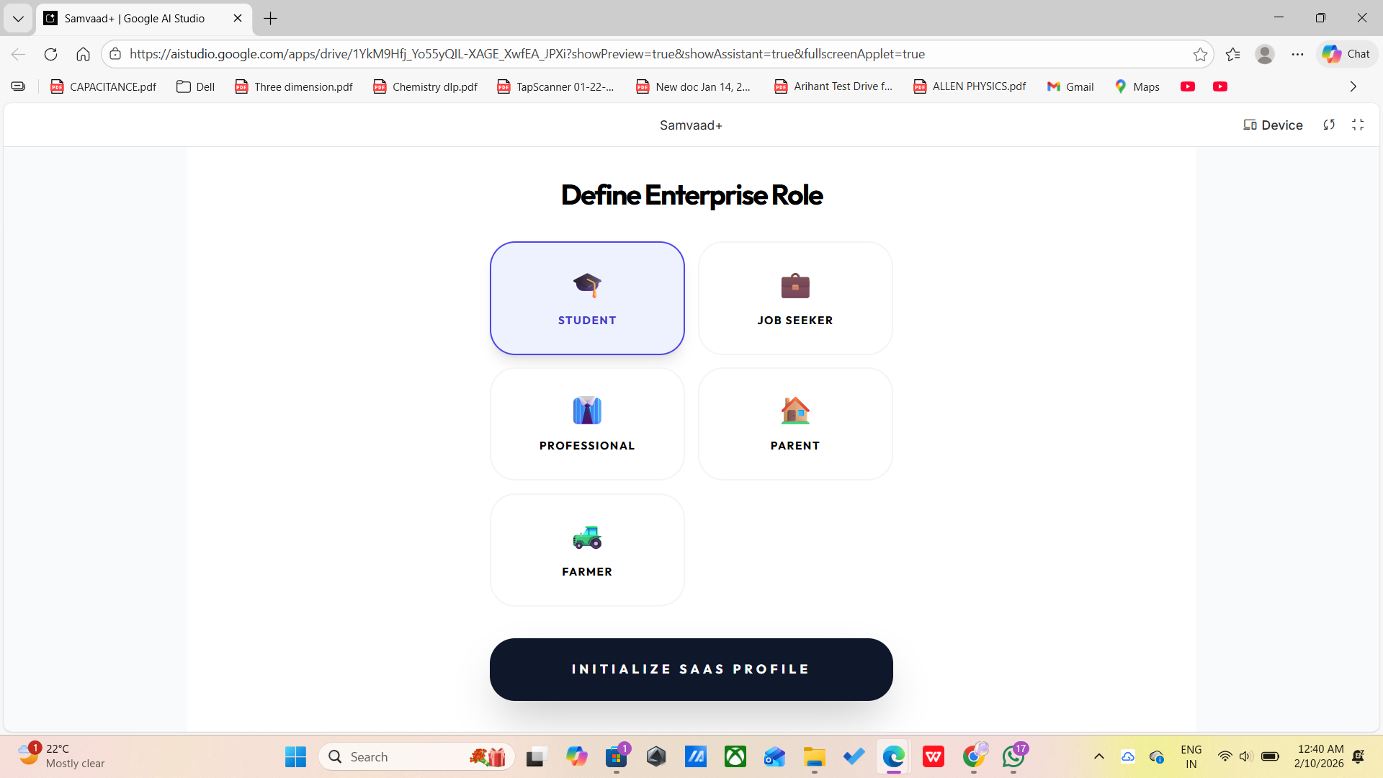Exit fullscreen applet view icon
The height and width of the screenshot is (778, 1383).
1358,125
